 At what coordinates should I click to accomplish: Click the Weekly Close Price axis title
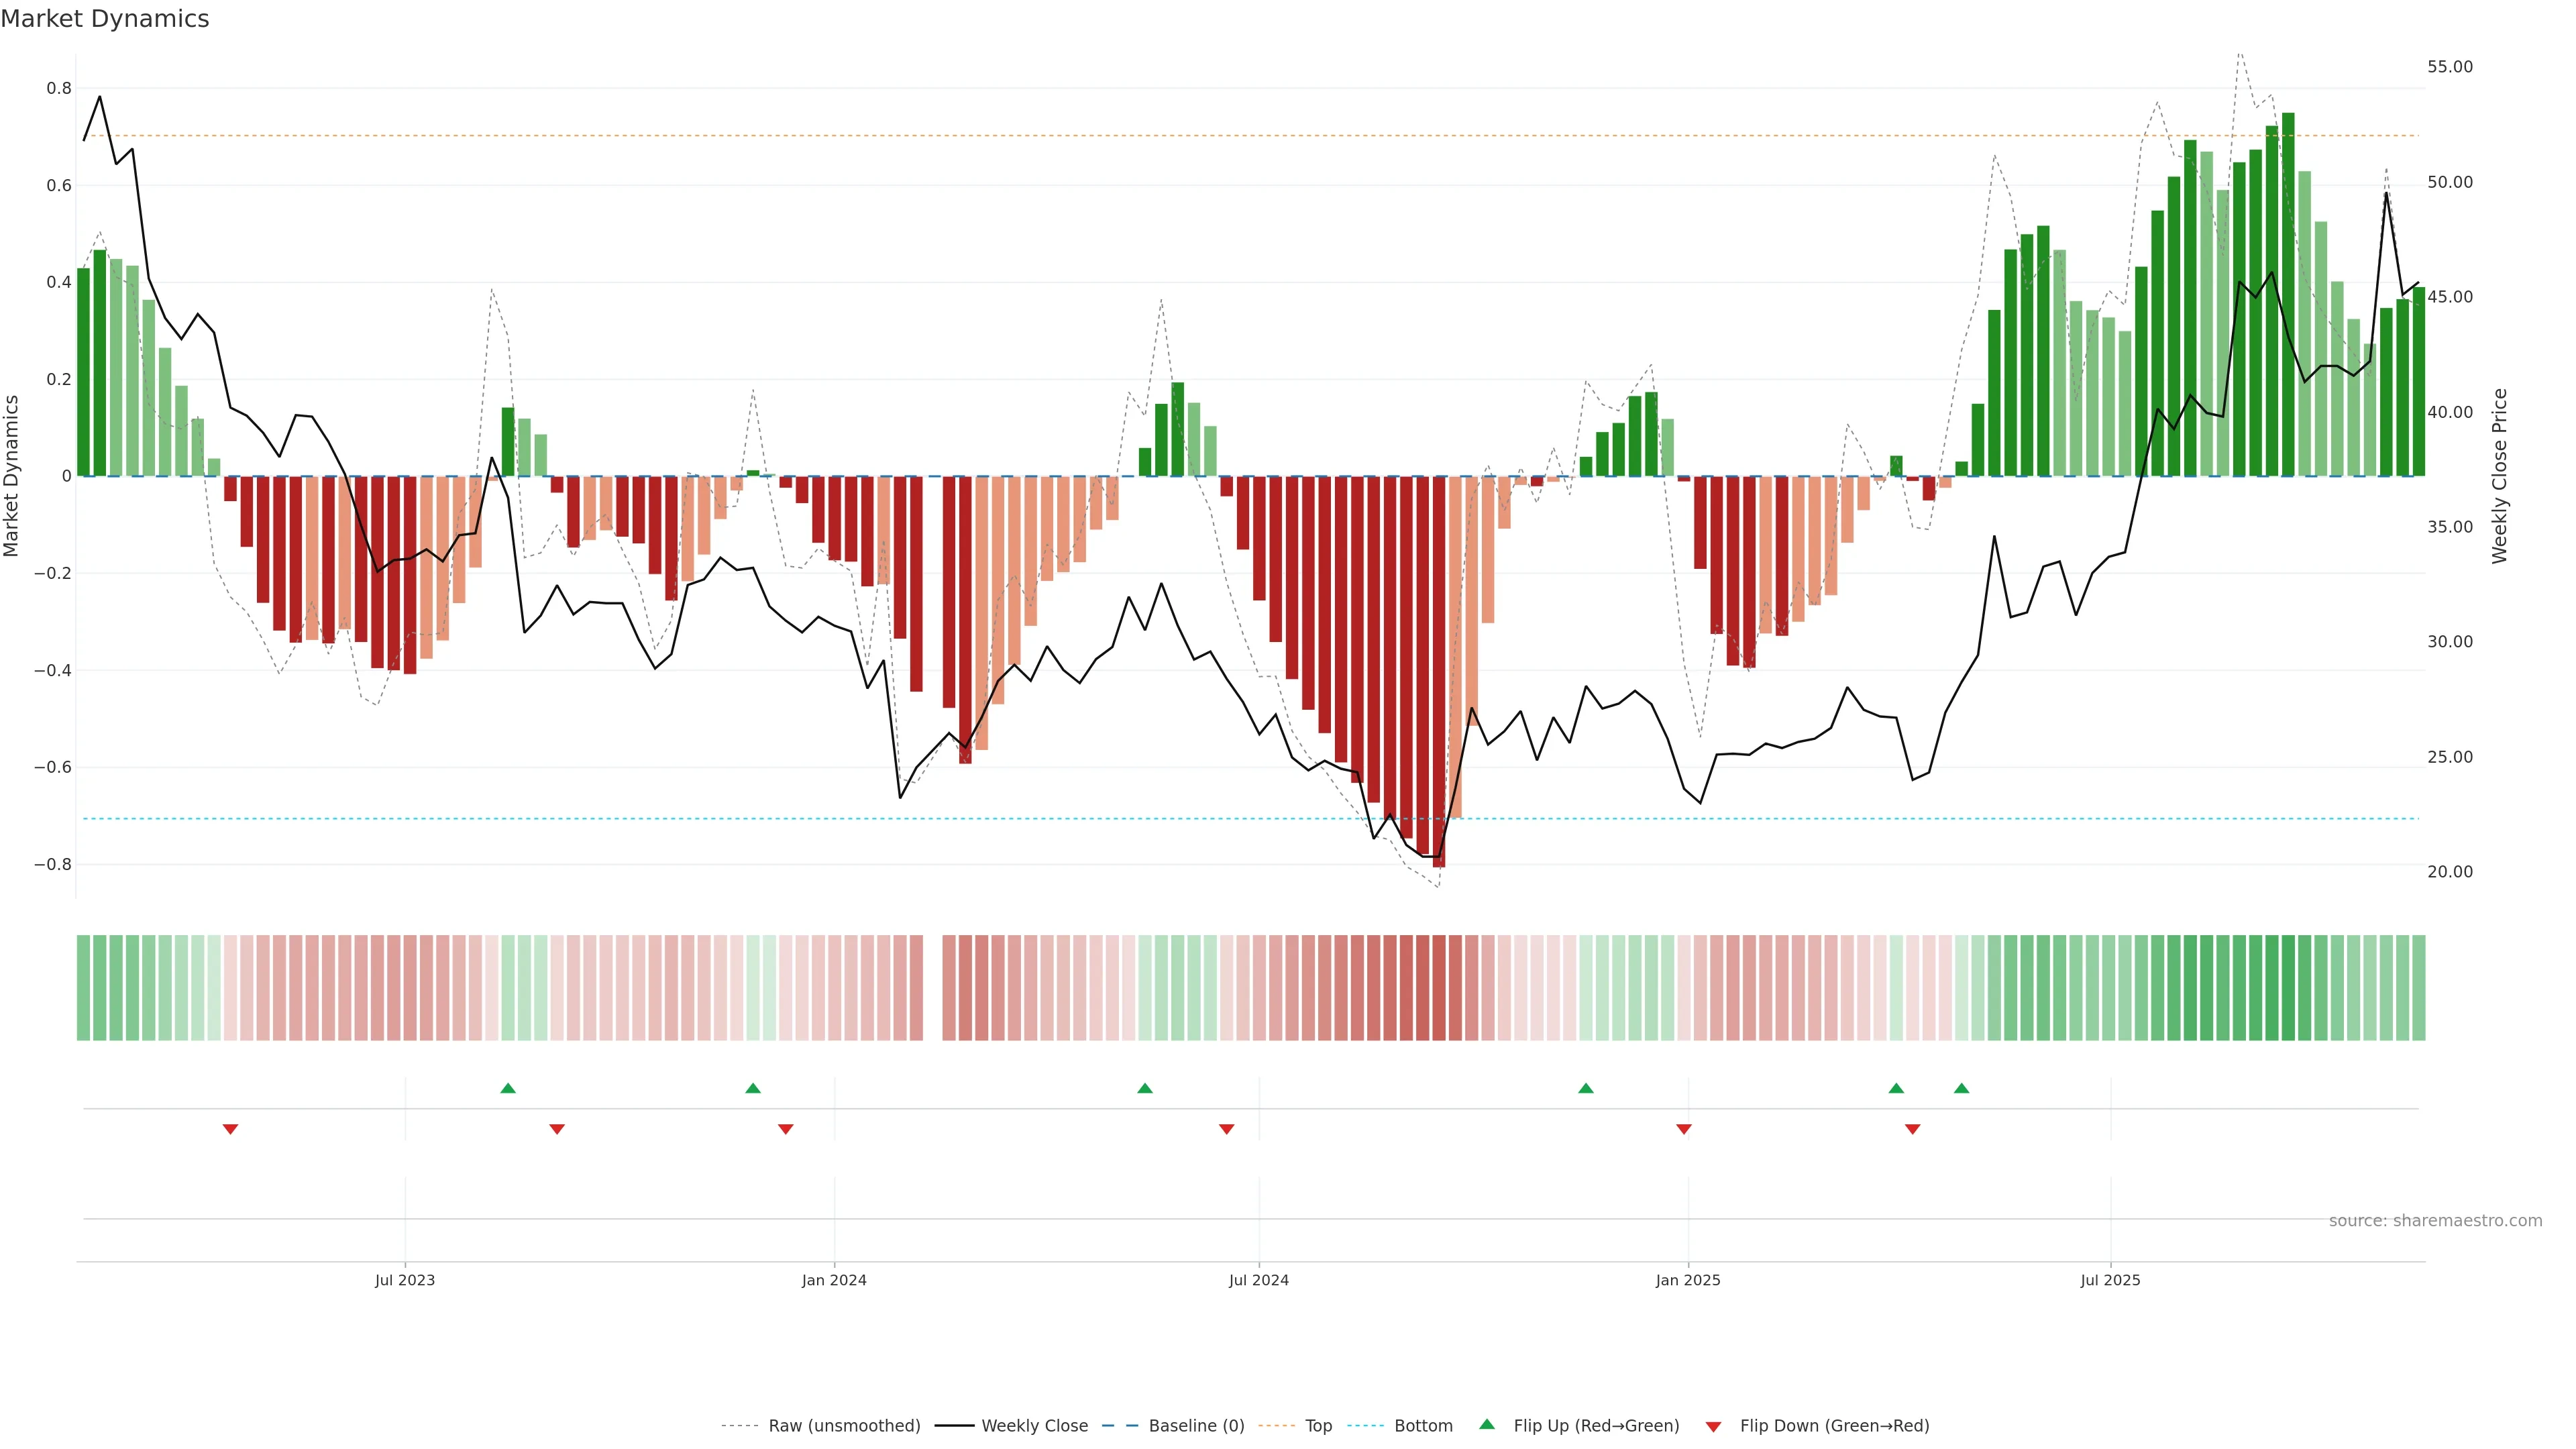point(2499,476)
